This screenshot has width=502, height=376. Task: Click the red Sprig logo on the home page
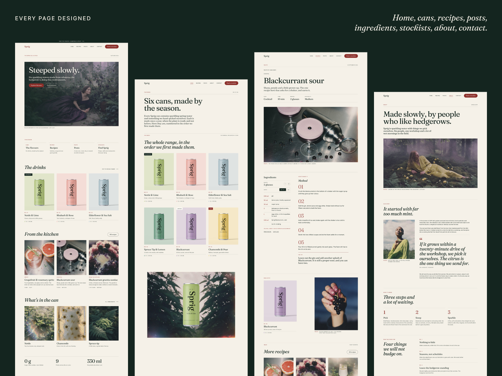(x=27, y=47)
